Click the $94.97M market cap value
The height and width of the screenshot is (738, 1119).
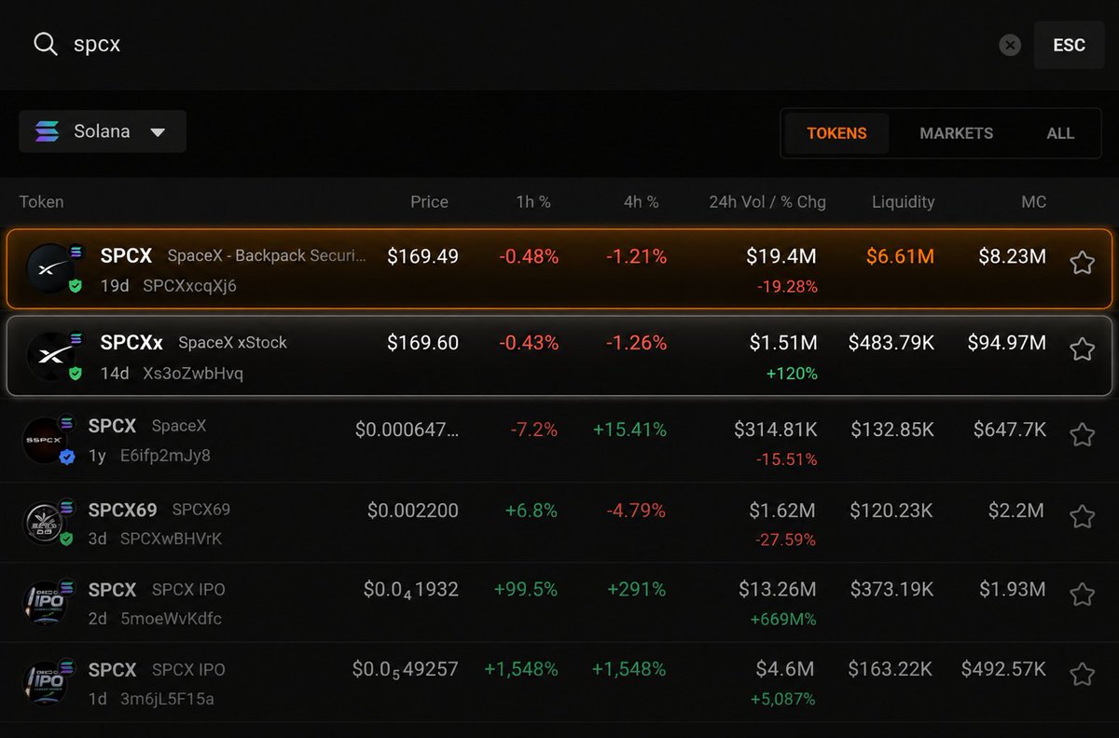coord(1006,343)
